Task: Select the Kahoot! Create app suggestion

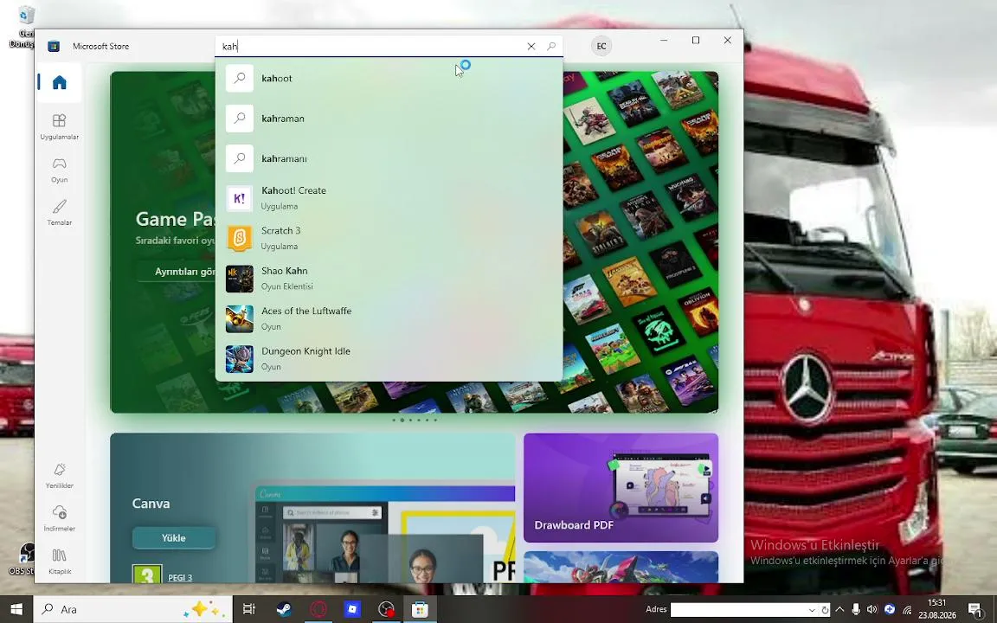Action: click(389, 198)
